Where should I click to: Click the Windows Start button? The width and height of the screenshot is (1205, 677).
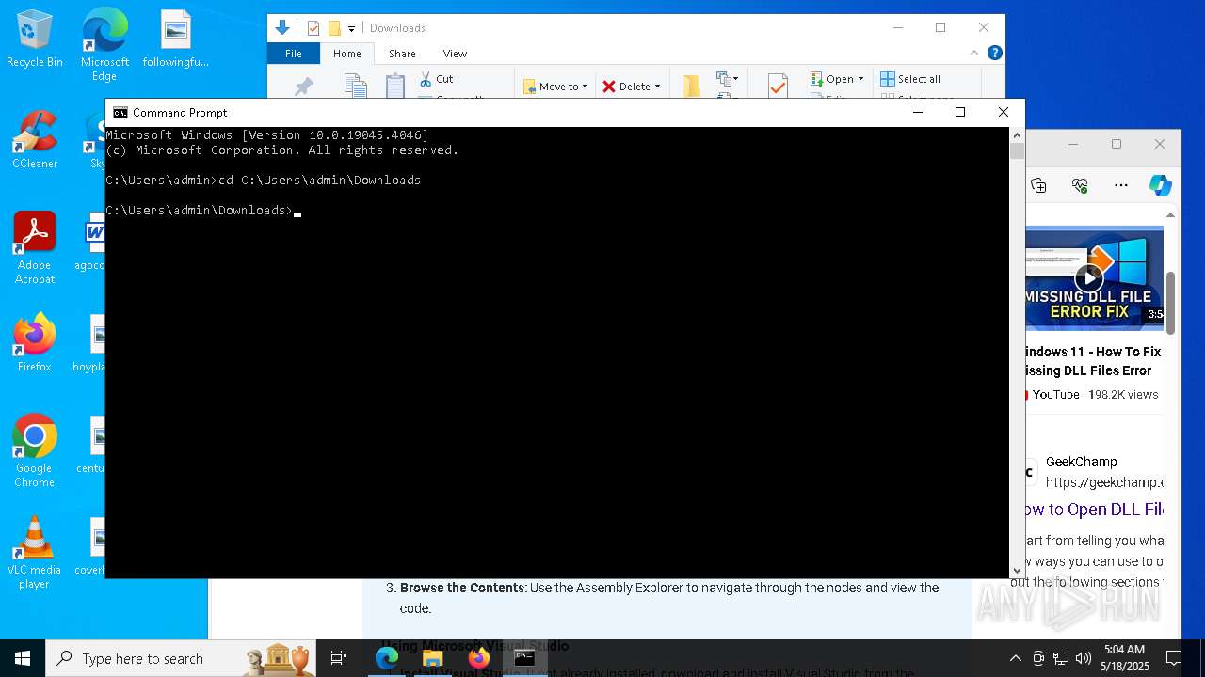coord(23,658)
